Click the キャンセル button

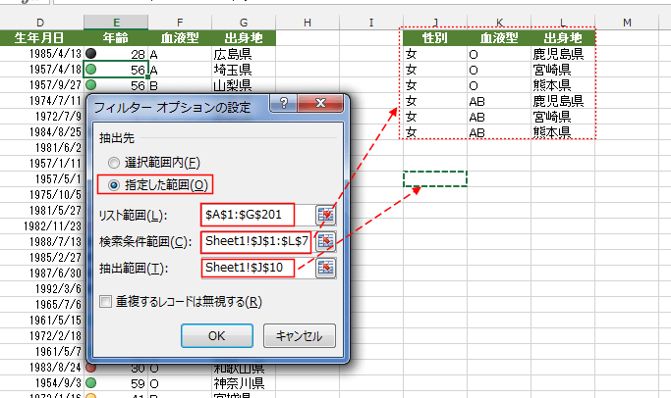(299, 335)
